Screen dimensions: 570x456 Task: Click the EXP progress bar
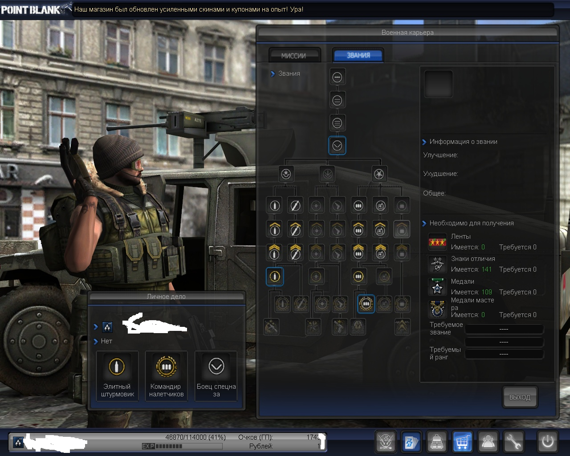(x=182, y=446)
